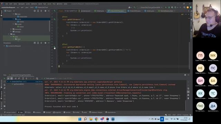Open the Build tool window

pos(84,112)
